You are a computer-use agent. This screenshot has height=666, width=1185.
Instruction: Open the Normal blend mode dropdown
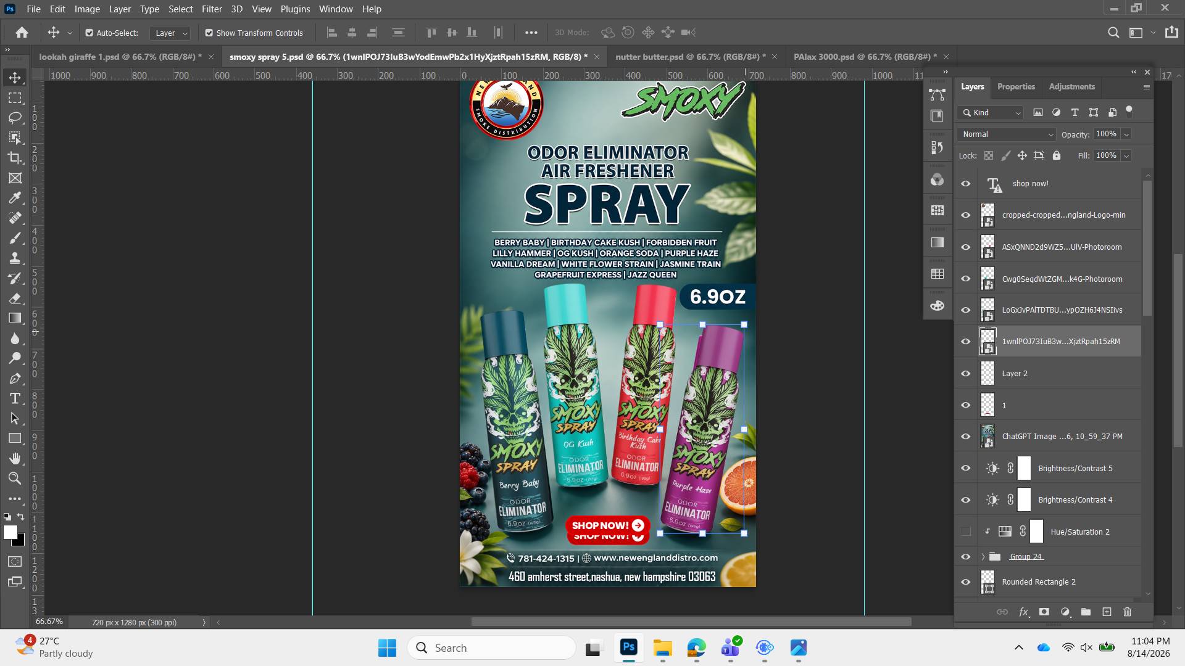pyautogui.click(x=1007, y=134)
